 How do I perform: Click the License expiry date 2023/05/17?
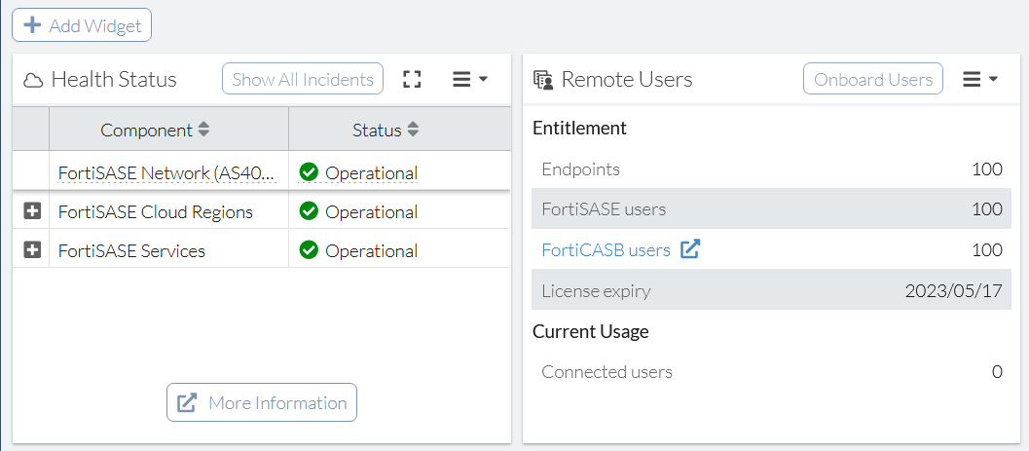953,291
